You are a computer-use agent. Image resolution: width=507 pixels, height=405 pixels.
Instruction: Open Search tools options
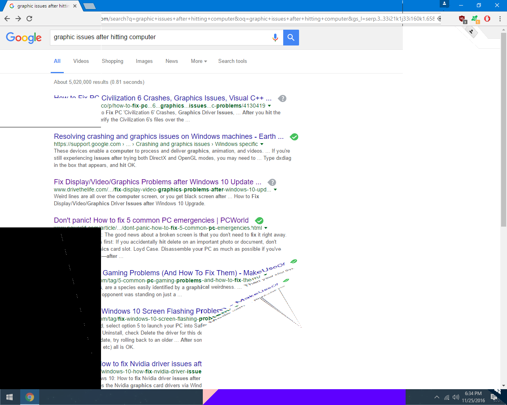[x=233, y=61]
